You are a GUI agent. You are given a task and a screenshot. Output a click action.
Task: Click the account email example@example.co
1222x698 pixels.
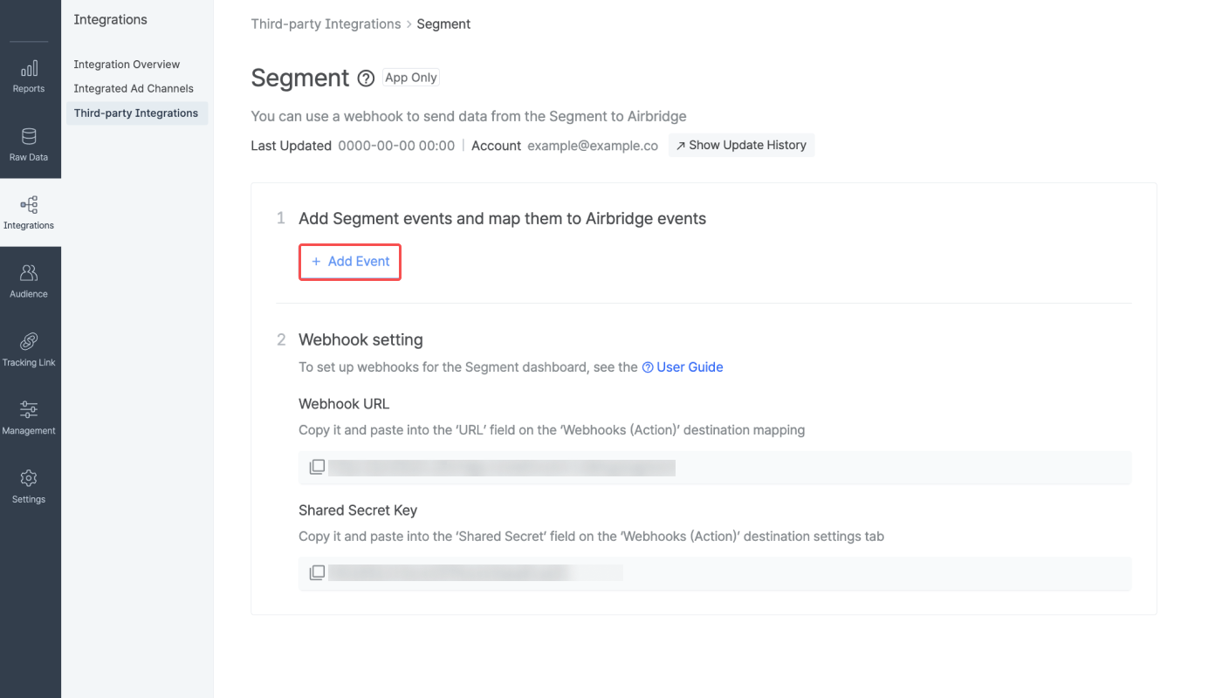pyautogui.click(x=593, y=146)
